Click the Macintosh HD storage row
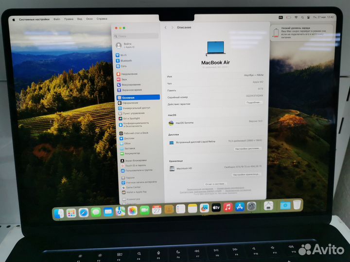The image size is (350, 262). pyautogui.click(x=215, y=168)
